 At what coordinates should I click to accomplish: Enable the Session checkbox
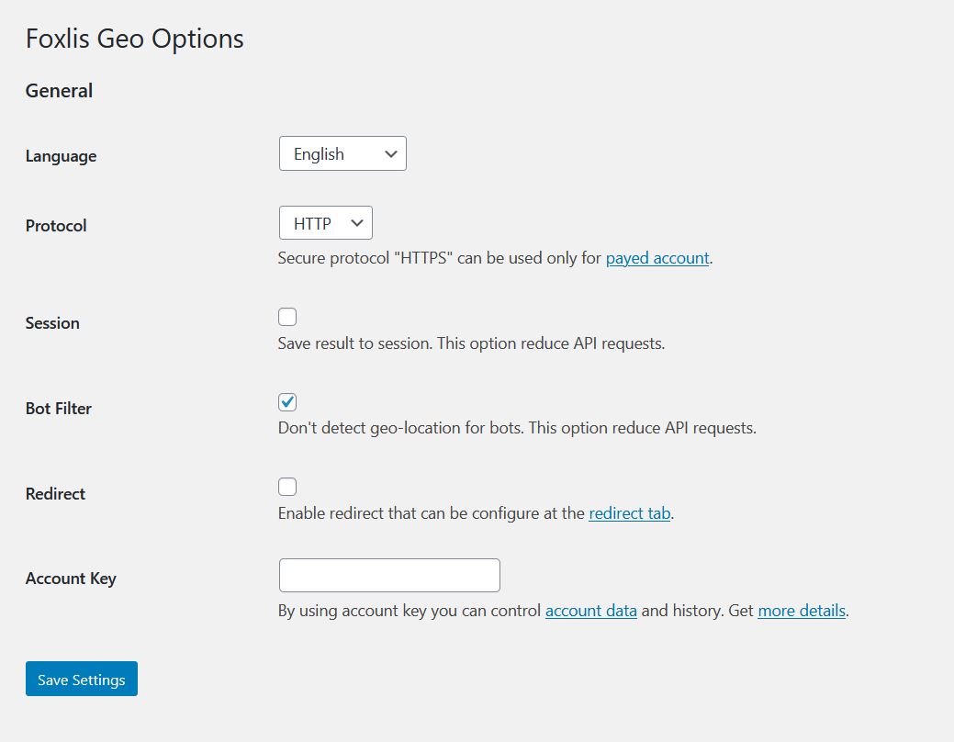pos(287,317)
